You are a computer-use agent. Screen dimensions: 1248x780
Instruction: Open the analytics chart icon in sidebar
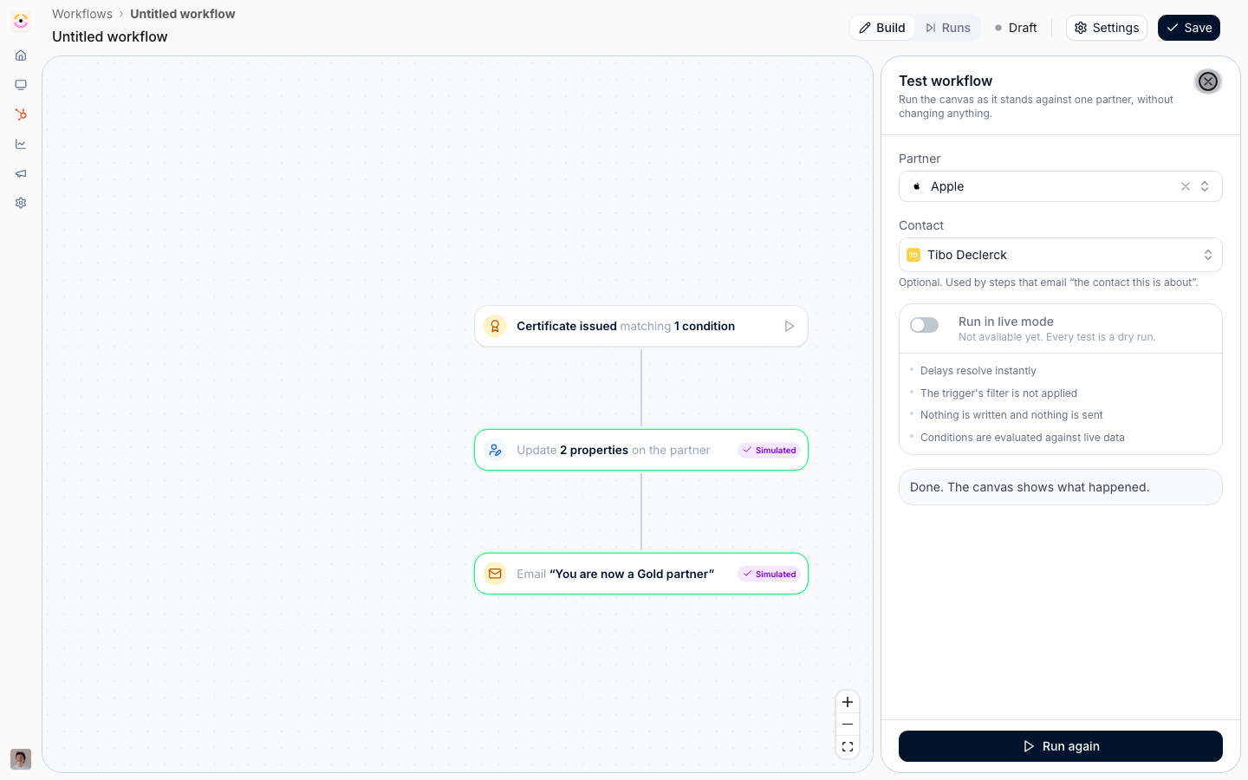click(x=21, y=144)
